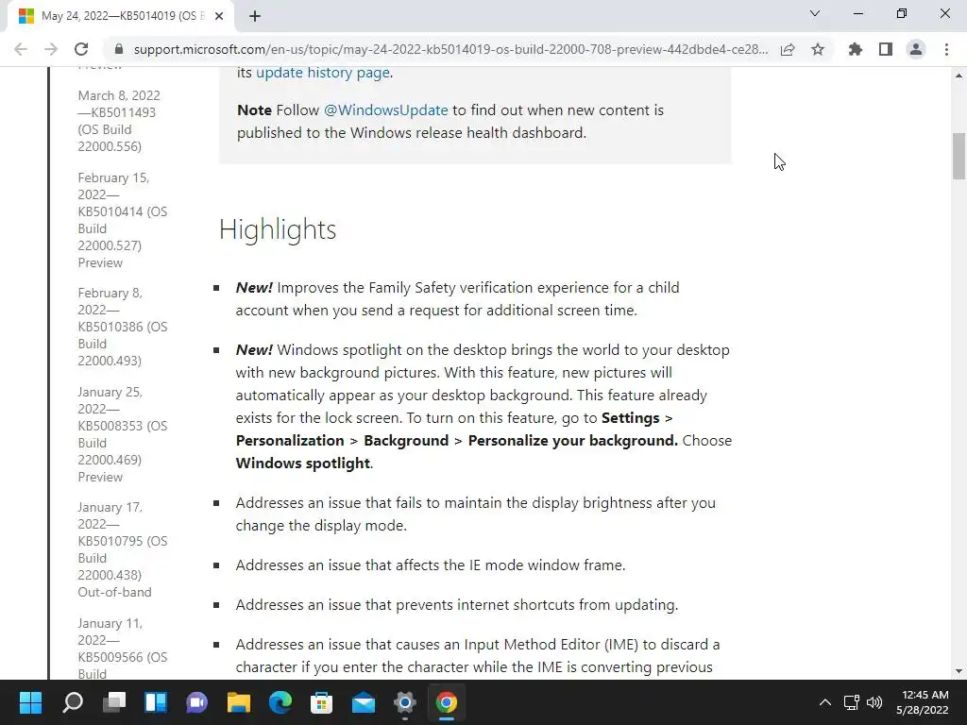Open the Chrome profile avatar
The height and width of the screenshot is (725, 967).
coord(916,49)
